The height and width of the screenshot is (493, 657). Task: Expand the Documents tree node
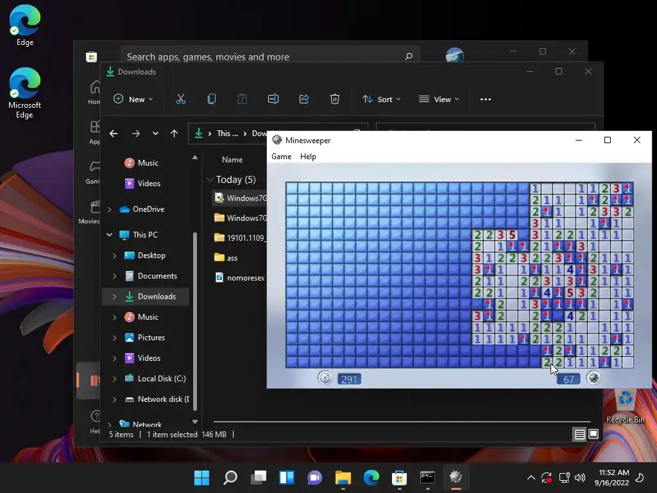pos(114,276)
